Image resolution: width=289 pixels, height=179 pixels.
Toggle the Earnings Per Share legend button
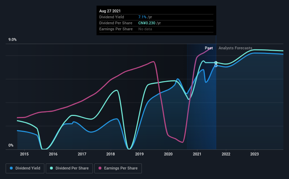click(x=118, y=168)
